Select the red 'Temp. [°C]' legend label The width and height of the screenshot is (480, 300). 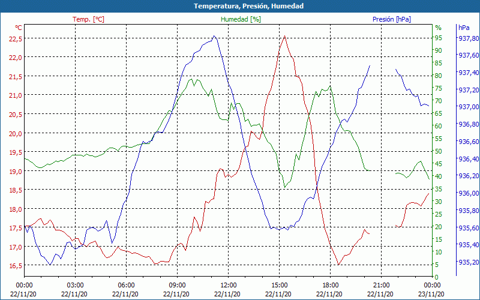(x=88, y=19)
